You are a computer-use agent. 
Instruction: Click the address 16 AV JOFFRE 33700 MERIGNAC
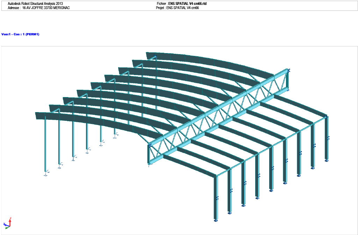tap(46, 8)
